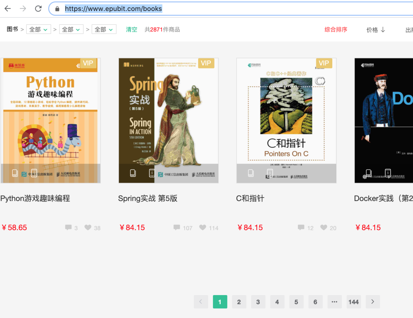
Task: Go to page 144 of results
Action: point(353,302)
